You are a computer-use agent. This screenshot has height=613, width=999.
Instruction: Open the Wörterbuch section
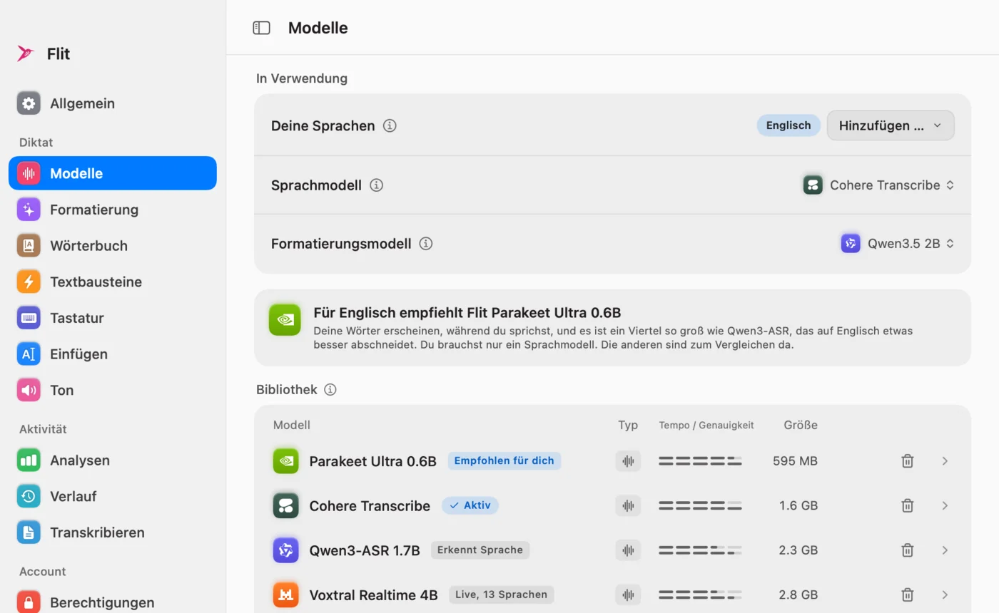(113, 246)
